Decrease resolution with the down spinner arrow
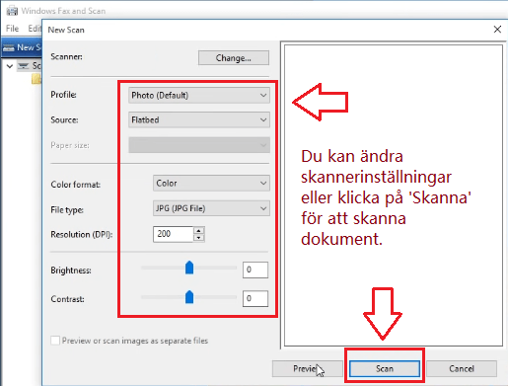This screenshot has width=508, height=386. tap(198, 238)
